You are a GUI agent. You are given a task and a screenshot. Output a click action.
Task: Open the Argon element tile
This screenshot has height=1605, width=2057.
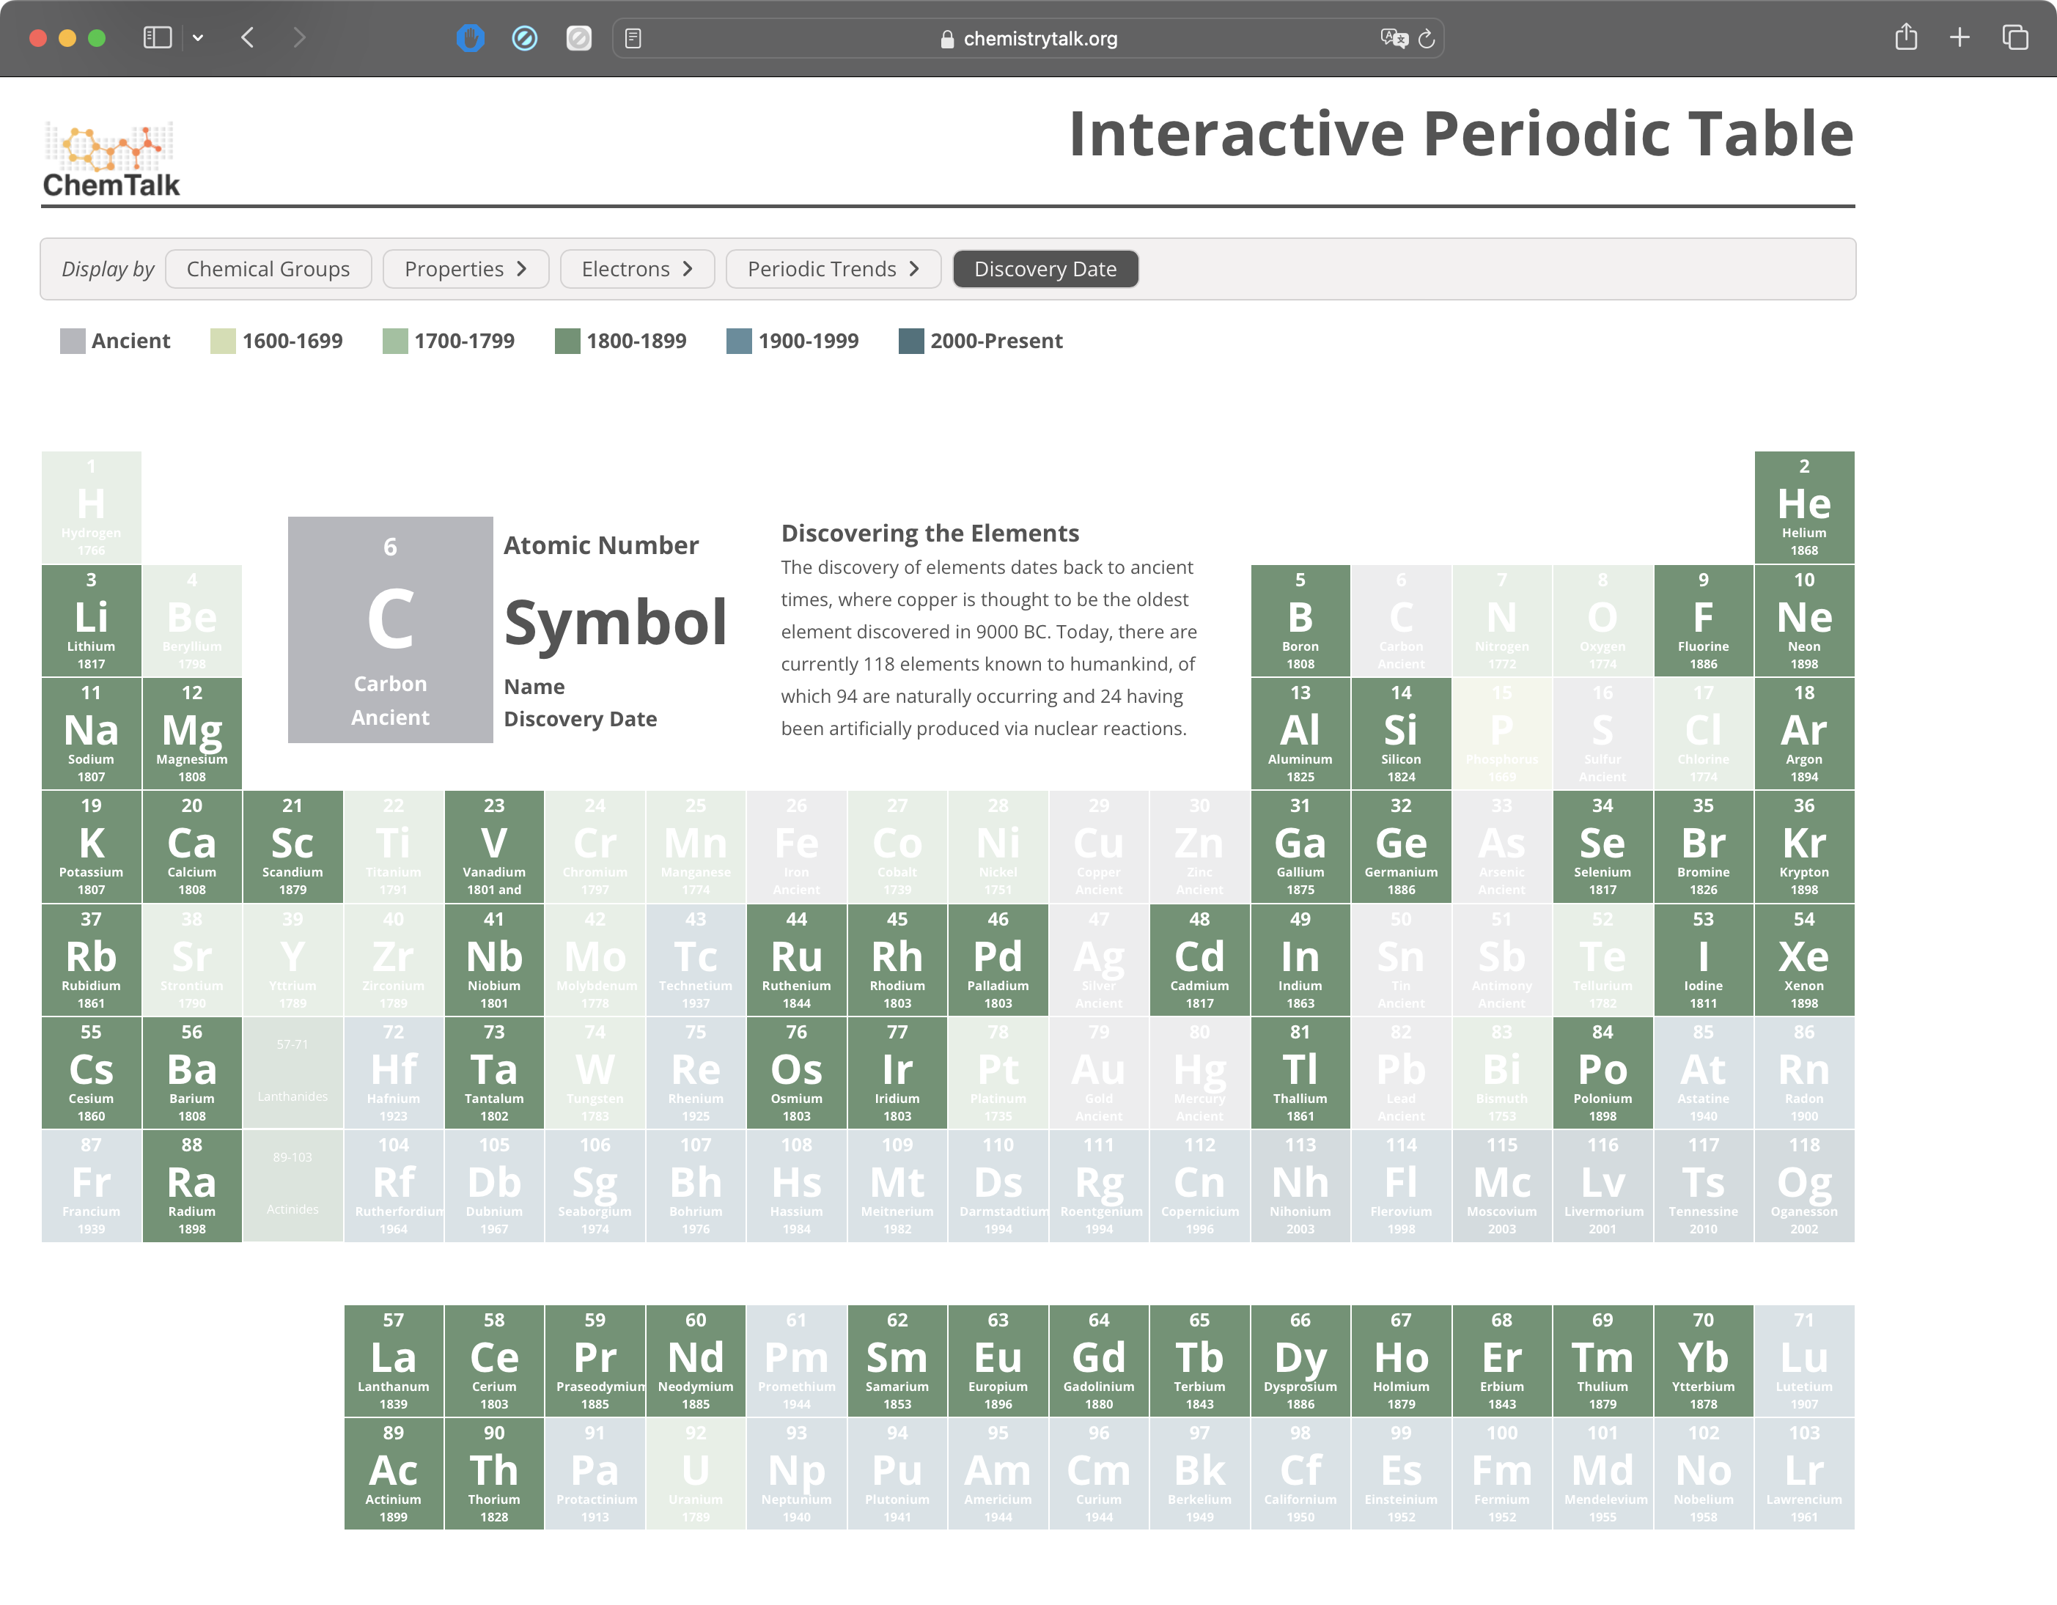coord(1803,734)
